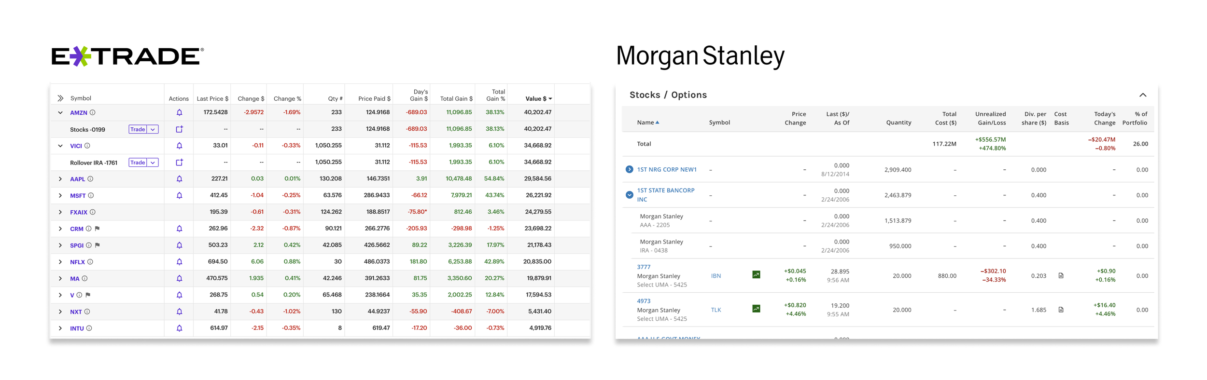Open the 3777 holding link

pos(644,267)
